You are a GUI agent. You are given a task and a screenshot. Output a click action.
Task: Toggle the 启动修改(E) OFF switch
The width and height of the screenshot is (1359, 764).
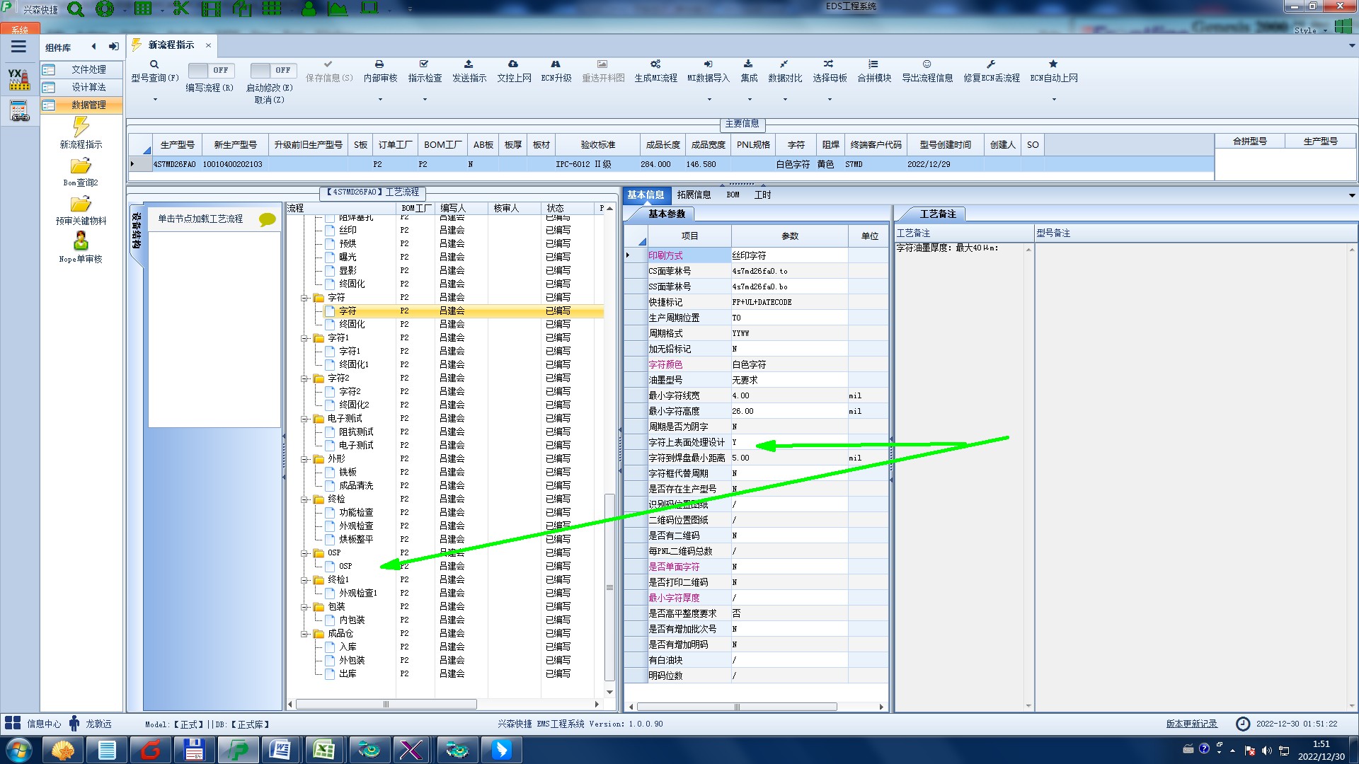coord(272,70)
